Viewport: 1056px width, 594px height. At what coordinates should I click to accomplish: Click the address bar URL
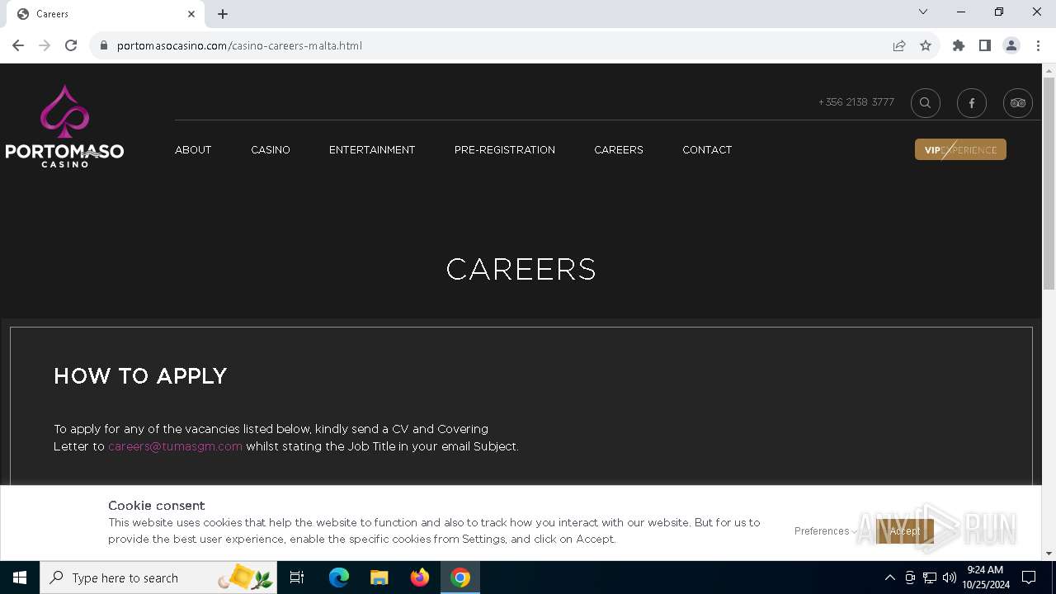click(239, 45)
